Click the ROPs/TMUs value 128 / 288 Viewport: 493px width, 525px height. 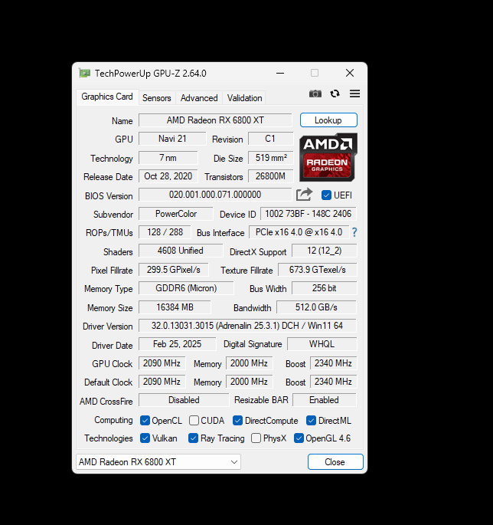click(165, 232)
